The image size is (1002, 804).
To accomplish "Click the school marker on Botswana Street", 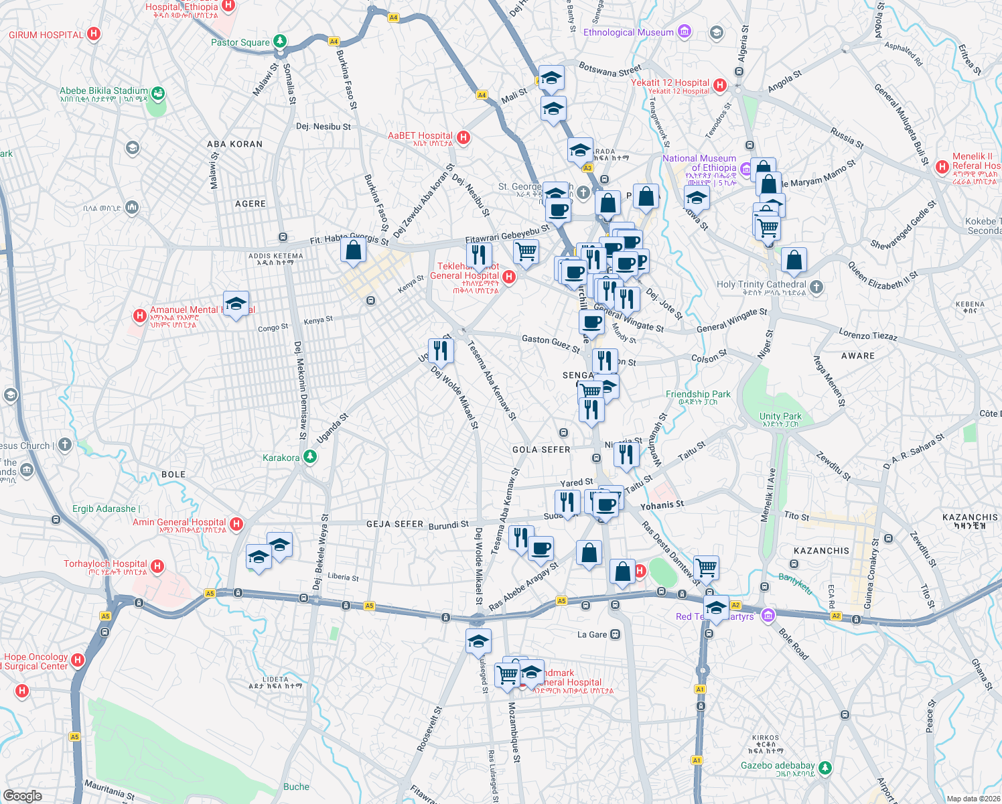I will [551, 78].
